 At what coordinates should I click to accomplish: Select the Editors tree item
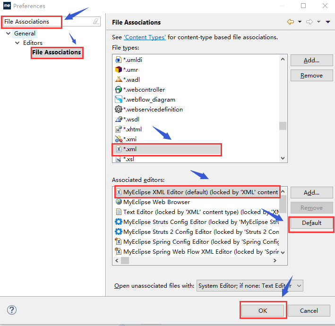[x=33, y=43]
